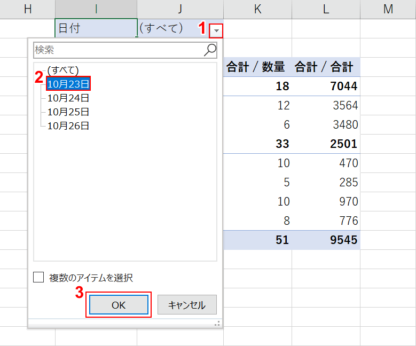Grab the resize grip of filter popup
416x346 pixels.
[217, 323]
